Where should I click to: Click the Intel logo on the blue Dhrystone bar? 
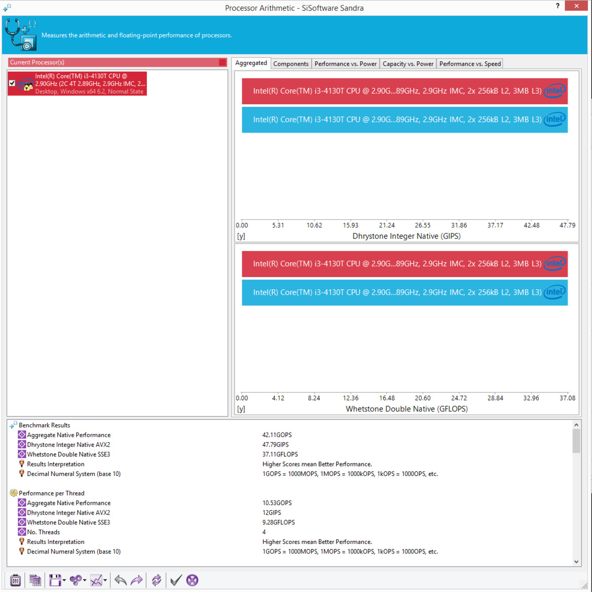[554, 120]
